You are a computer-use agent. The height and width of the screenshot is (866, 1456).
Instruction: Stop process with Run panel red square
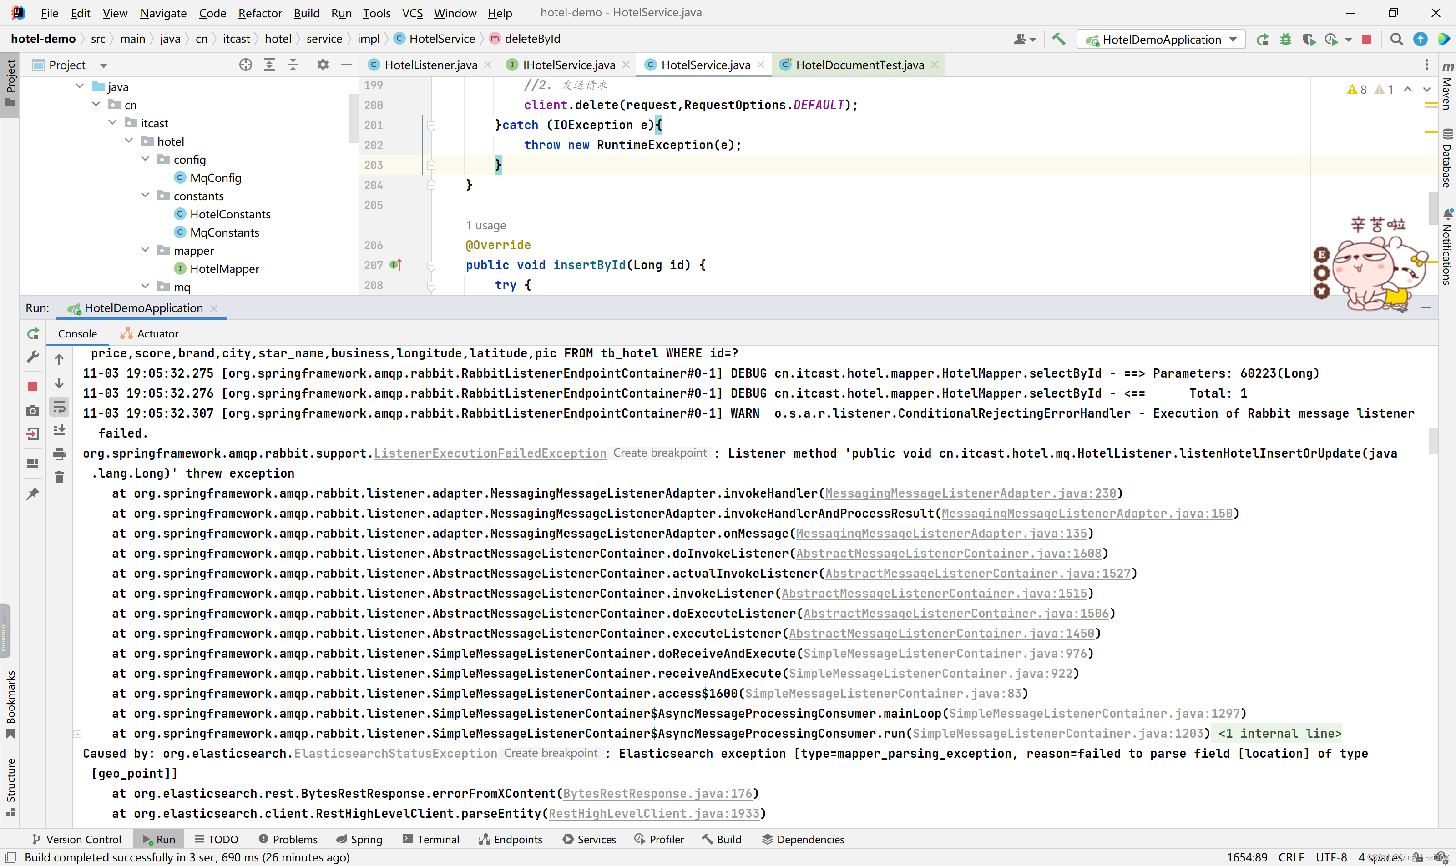(x=33, y=386)
